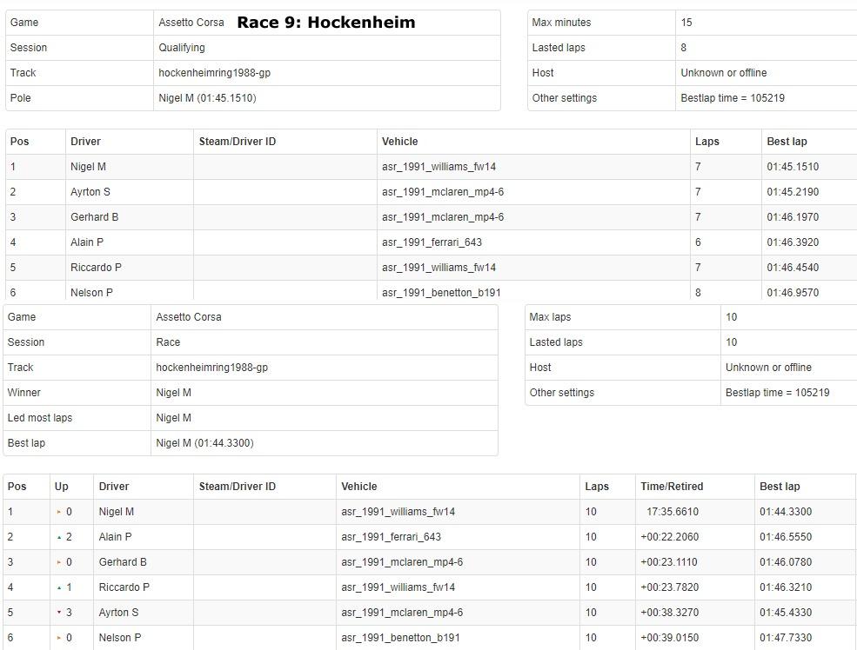Click the asr_1991_benetton_b191 vehicle in qualifying table

(440, 293)
